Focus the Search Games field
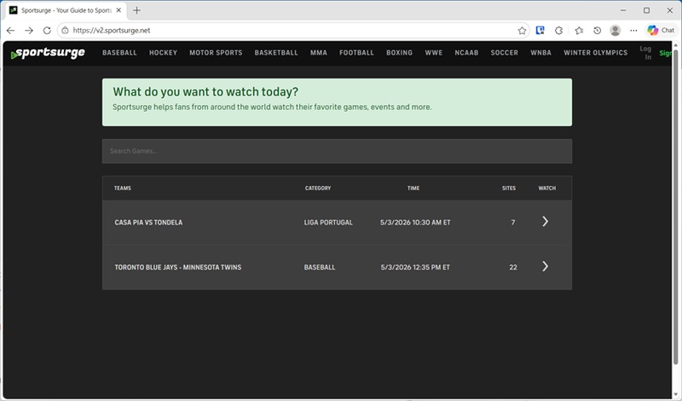This screenshot has width=682, height=401. 337,151
